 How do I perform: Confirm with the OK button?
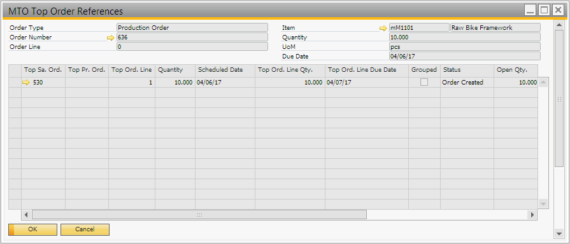click(32, 229)
